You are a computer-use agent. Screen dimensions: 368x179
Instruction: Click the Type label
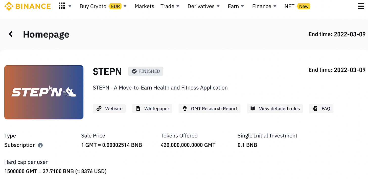(x=10, y=136)
